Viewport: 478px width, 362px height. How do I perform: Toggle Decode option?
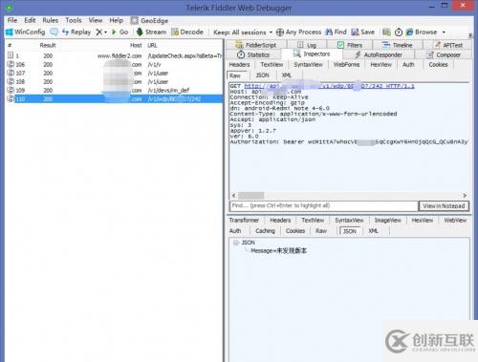tap(187, 32)
